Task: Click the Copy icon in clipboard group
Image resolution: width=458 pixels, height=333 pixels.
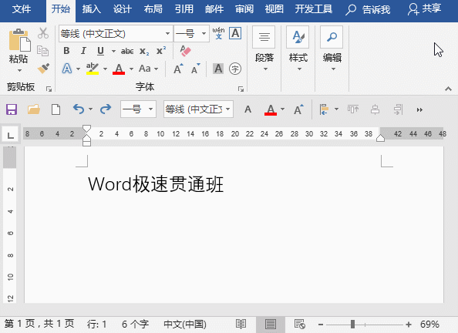Action: (43, 51)
